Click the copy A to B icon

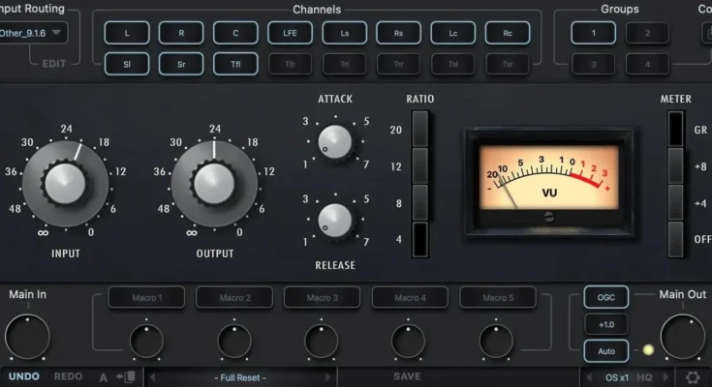(x=124, y=376)
